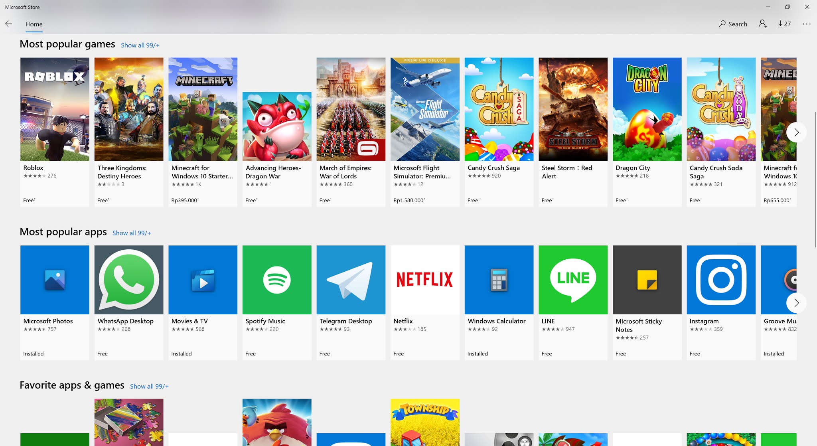Click the account sign-in icon
The image size is (817, 446).
pyautogui.click(x=763, y=24)
